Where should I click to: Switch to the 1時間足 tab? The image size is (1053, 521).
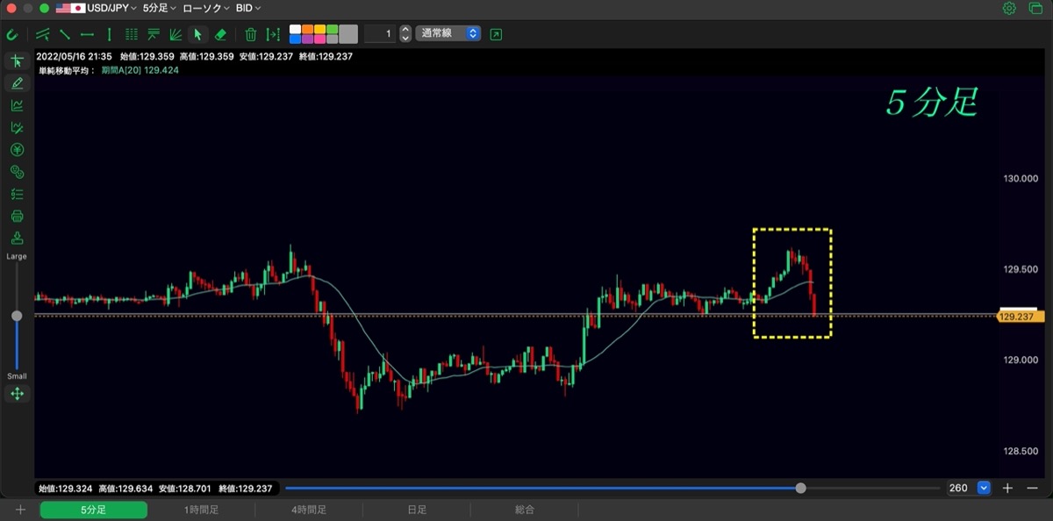201,510
